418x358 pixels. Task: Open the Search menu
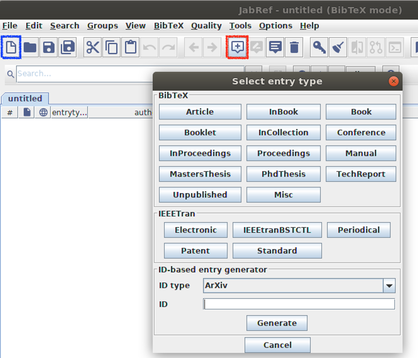pos(65,25)
